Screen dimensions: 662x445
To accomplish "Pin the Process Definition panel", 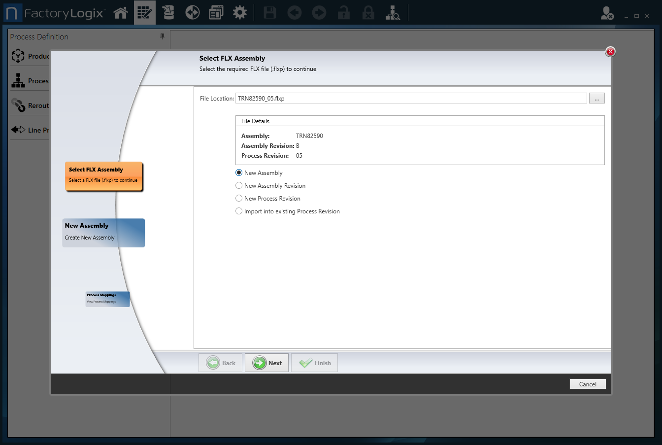I will (x=162, y=36).
